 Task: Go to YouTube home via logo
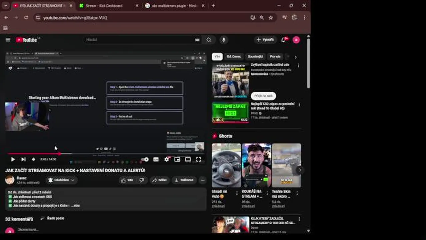point(27,40)
